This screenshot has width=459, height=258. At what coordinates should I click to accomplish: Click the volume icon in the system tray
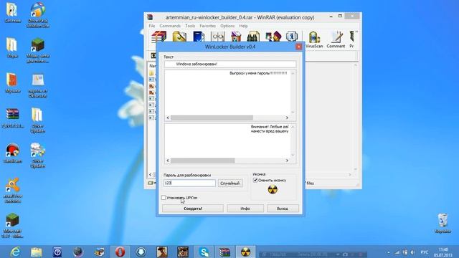412,252
